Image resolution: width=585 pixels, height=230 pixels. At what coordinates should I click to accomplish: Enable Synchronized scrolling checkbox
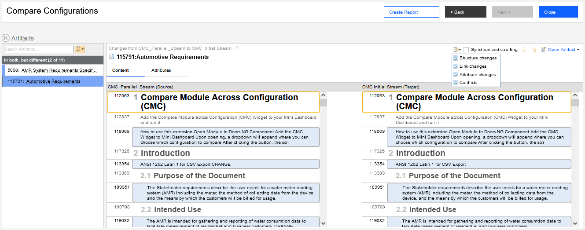[x=466, y=50]
